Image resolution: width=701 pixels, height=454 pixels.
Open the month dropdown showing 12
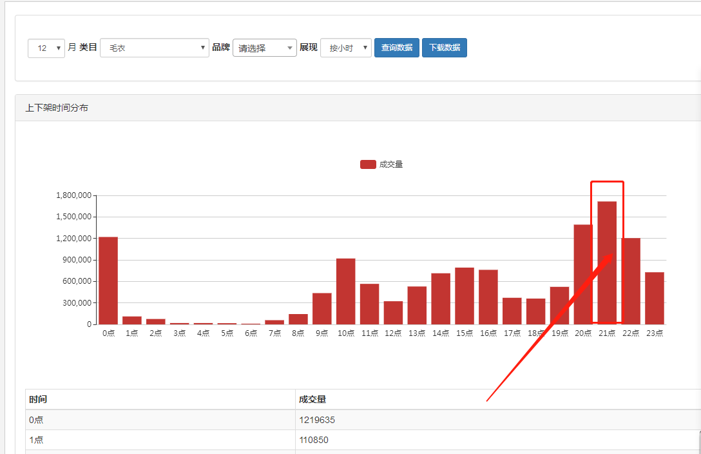46,48
